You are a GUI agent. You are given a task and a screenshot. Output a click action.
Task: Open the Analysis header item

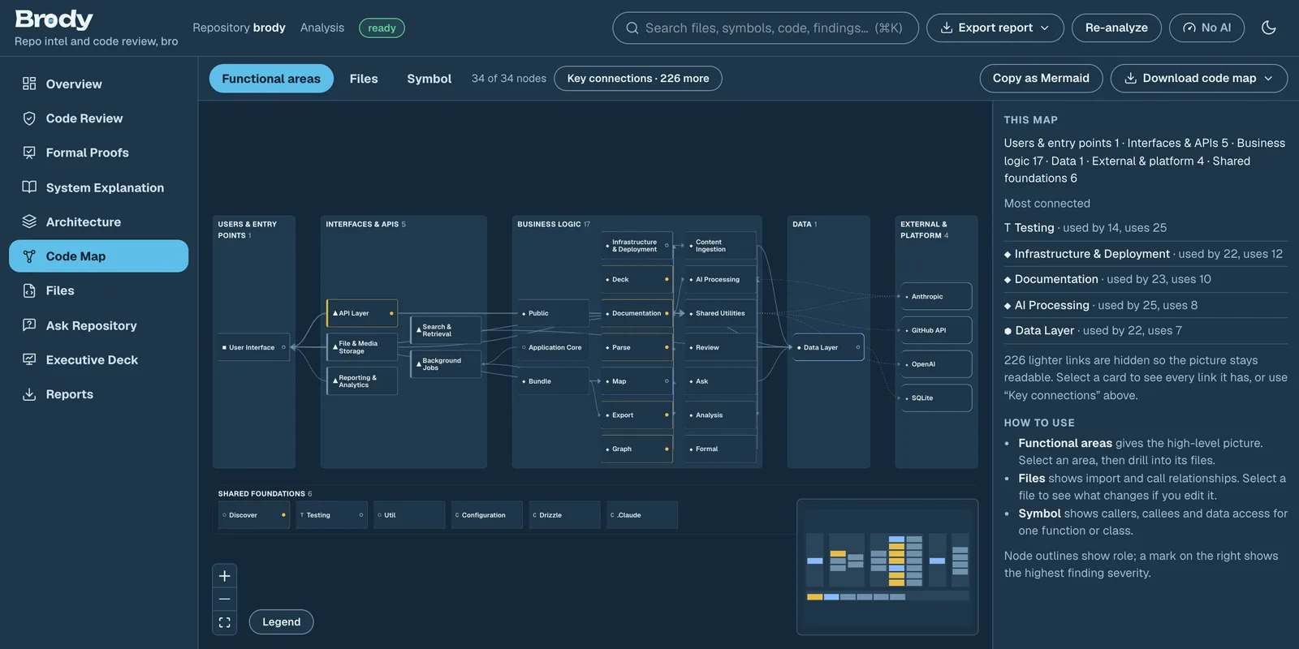(x=322, y=28)
